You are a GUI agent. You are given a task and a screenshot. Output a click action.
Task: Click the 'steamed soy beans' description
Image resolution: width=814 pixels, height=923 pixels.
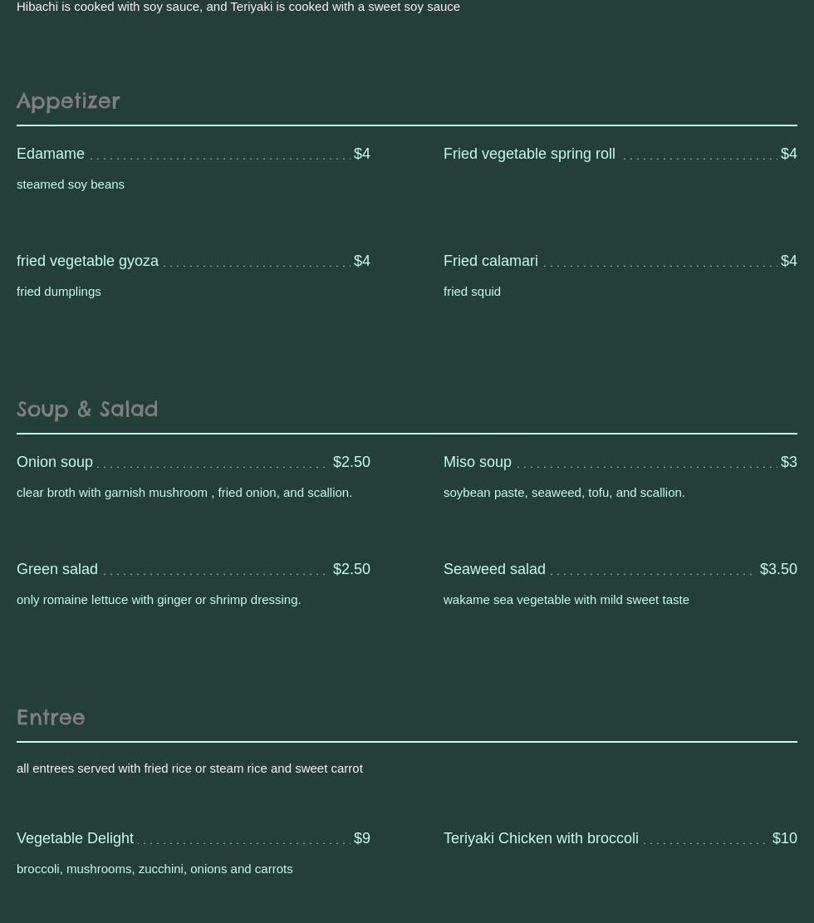71,184
